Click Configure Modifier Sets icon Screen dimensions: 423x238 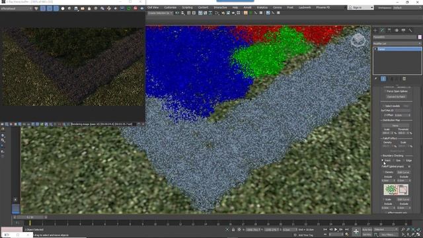(x=404, y=79)
